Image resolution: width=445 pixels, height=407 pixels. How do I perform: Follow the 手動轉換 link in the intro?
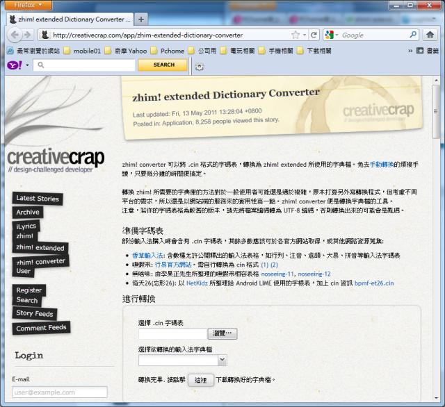(382, 165)
